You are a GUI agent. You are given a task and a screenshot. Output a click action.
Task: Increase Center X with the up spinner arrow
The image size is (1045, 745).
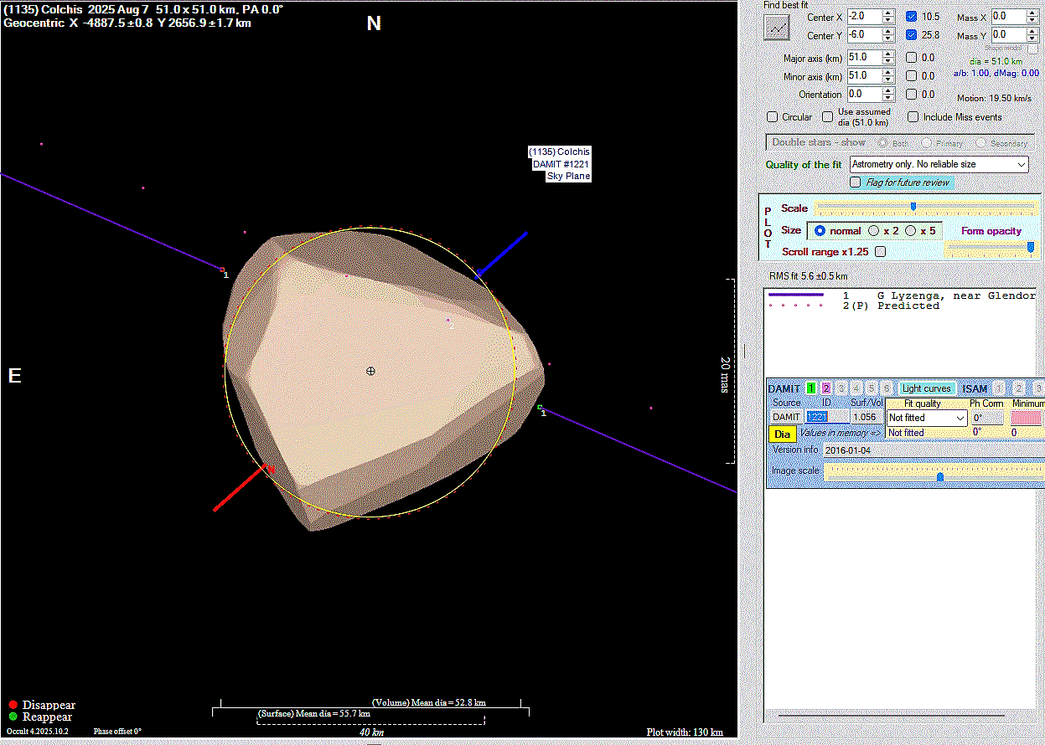pyautogui.click(x=889, y=13)
